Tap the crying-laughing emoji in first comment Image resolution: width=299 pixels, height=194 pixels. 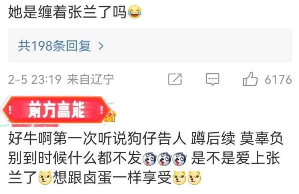(x=135, y=12)
